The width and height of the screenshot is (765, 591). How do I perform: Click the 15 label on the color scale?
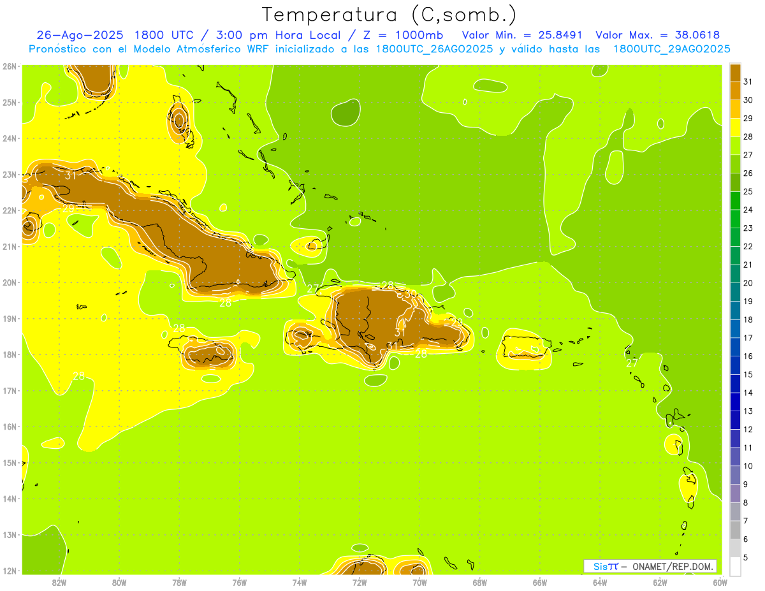click(x=748, y=374)
